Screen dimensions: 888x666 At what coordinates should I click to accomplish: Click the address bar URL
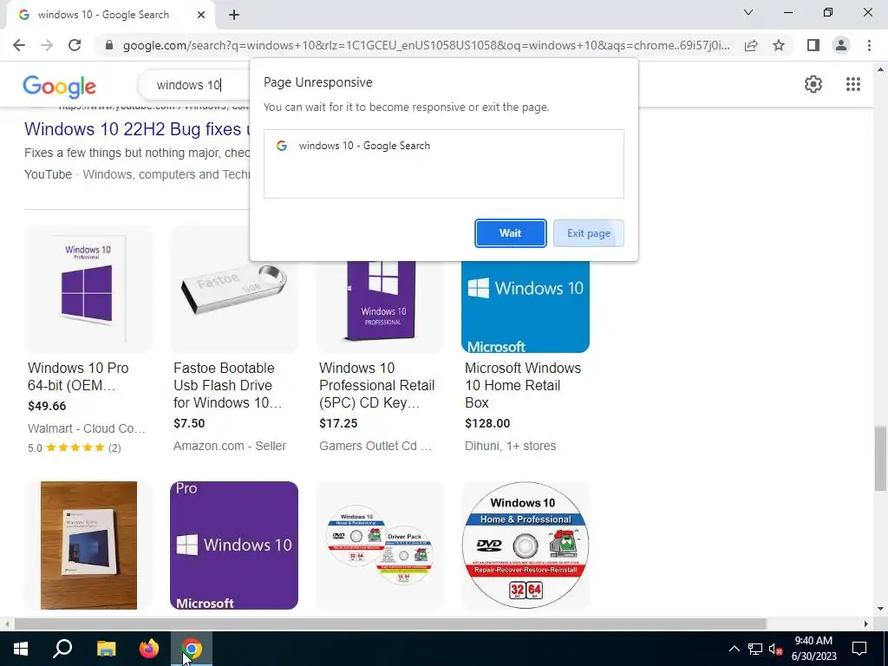[426, 45]
